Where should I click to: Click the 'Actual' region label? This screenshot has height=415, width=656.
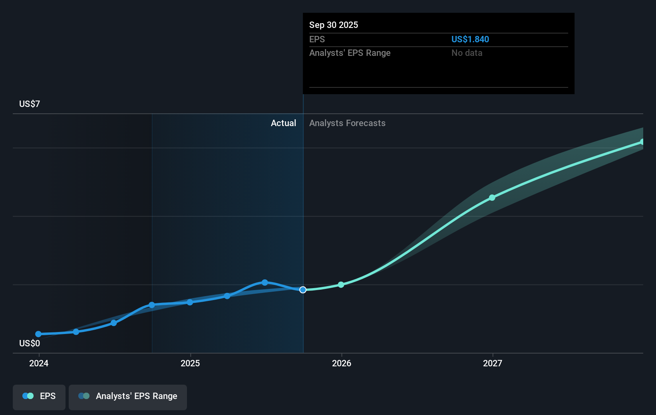pos(283,123)
